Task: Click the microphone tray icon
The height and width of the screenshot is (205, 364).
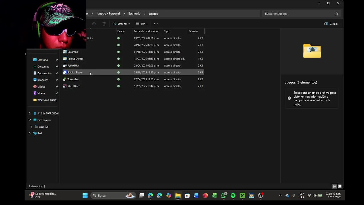Action: 294,196
